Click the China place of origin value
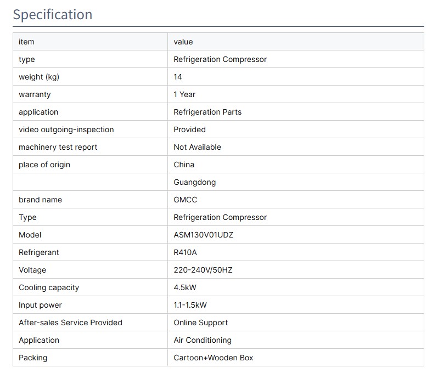The height and width of the screenshot is (379, 438). click(x=184, y=165)
